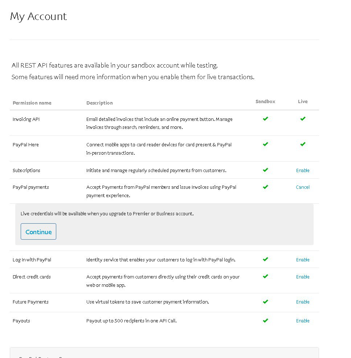Select the Direct credit cards name

[x=32, y=277]
